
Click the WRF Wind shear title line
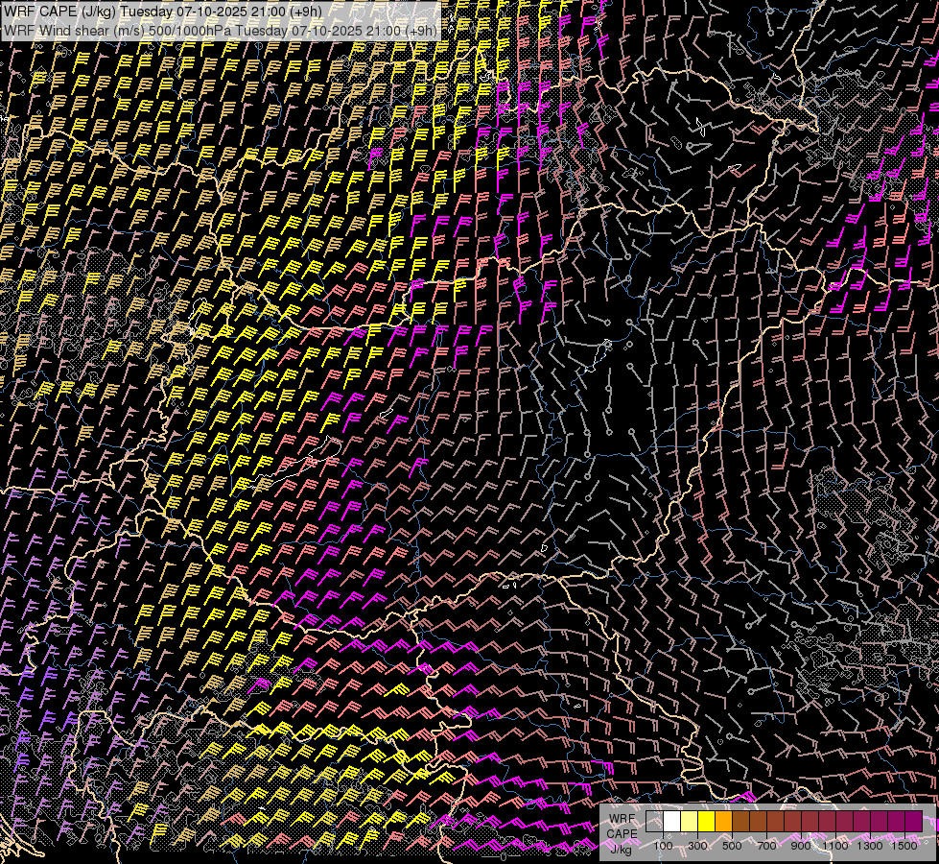pyautogui.click(x=221, y=30)
